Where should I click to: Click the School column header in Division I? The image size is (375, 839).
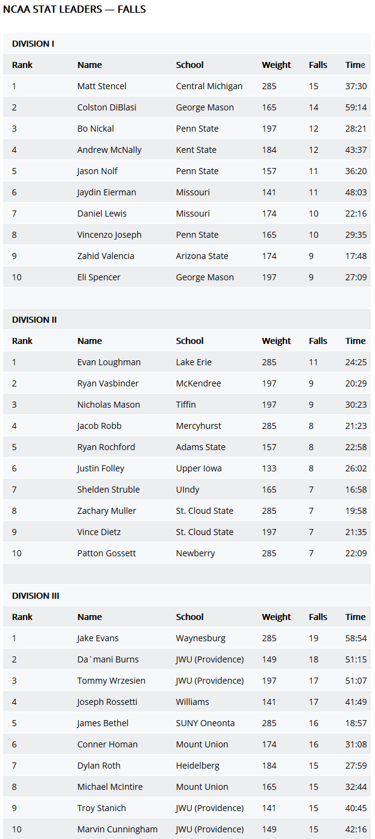tap(190, 65)
